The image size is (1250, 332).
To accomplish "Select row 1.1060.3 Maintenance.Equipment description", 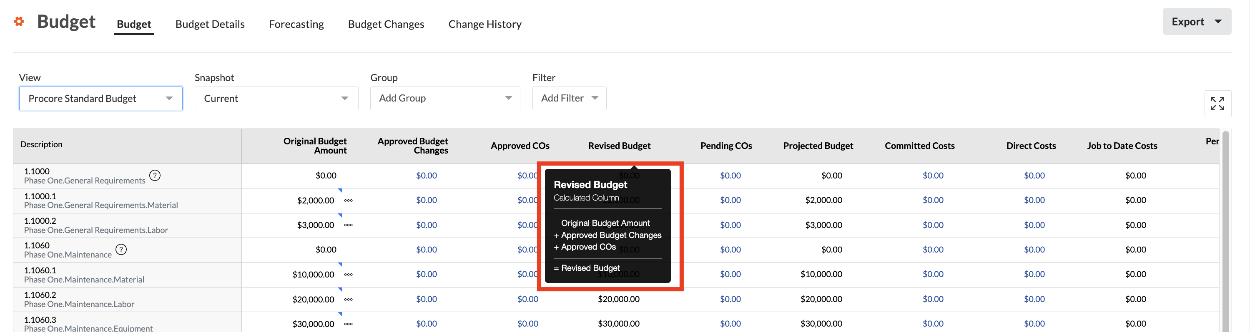I will [88, 324].
